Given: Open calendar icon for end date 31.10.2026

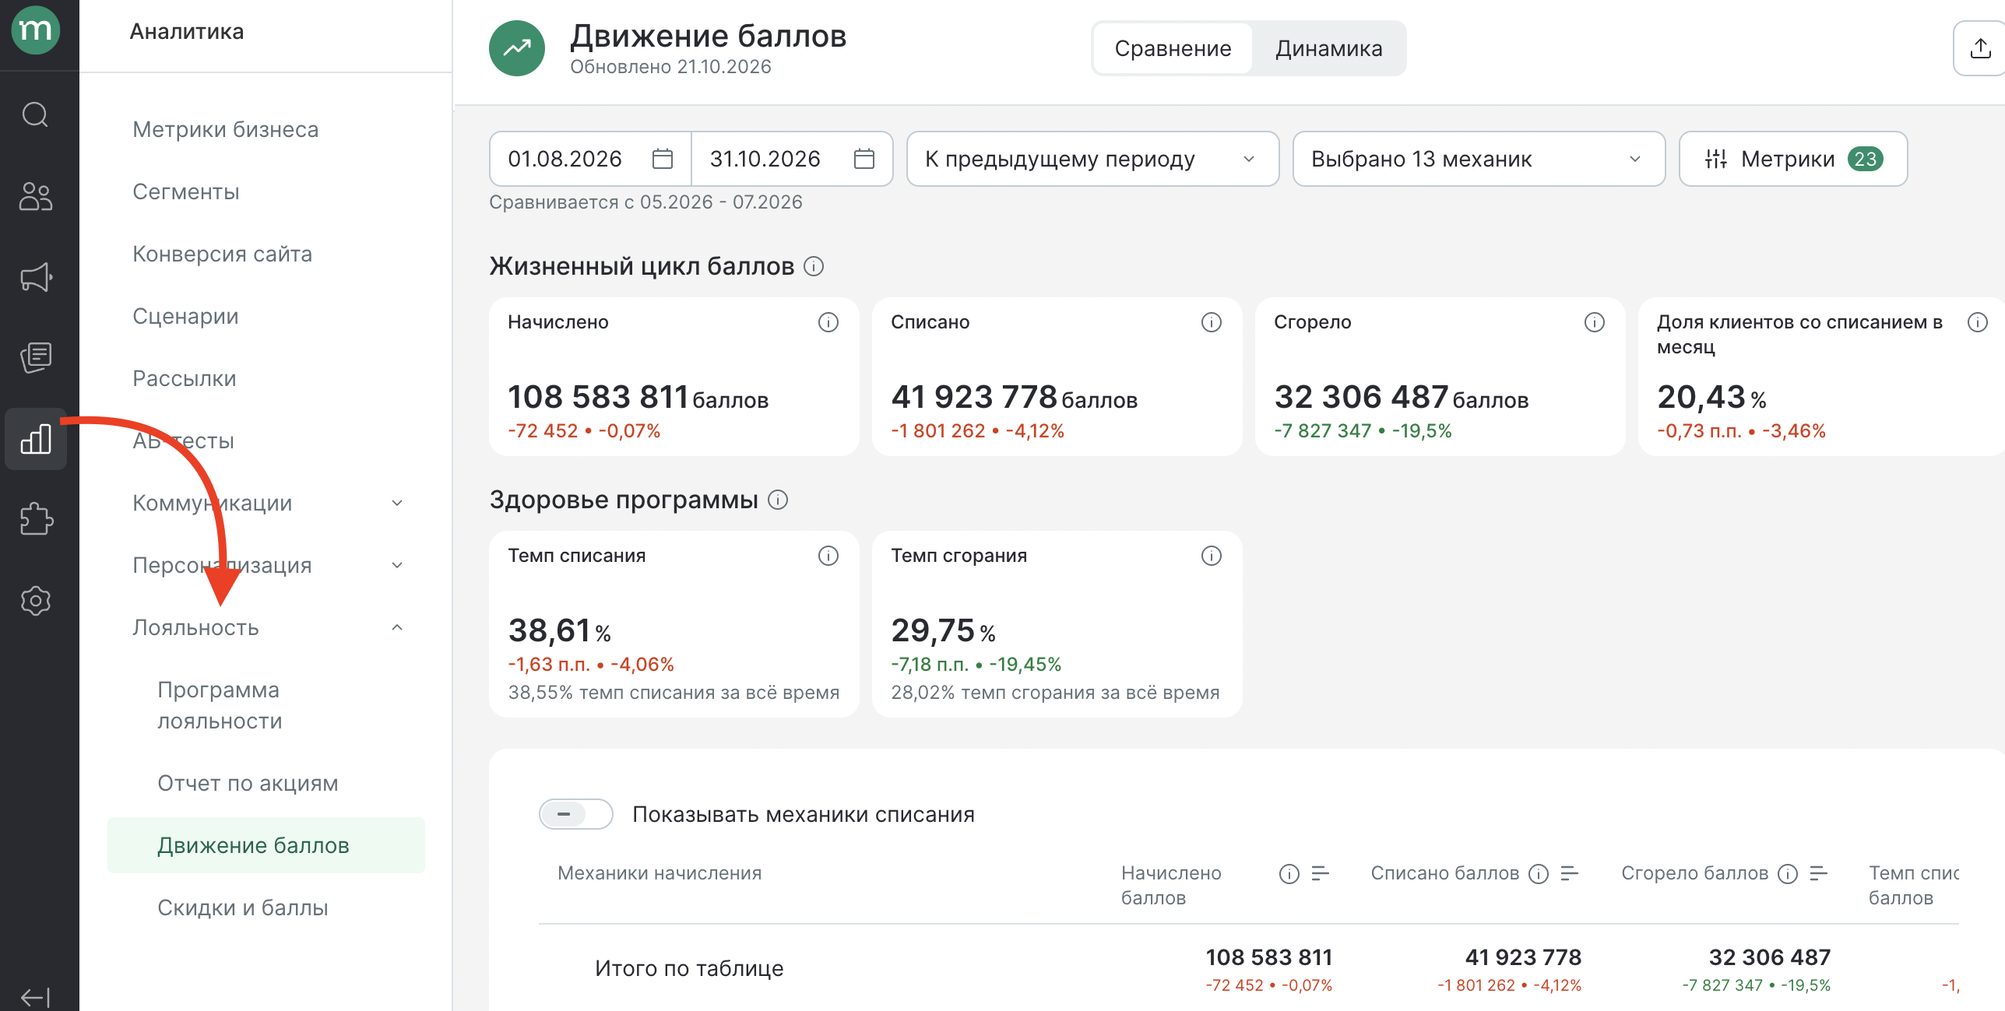Looking at the screenshot, I should click(864, 159).
